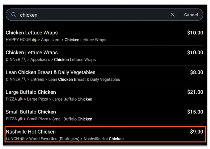The image size is (210, 149).
Task: Click the pizza slice icon for Small Pizza
Action: click(x=20, y=119)
